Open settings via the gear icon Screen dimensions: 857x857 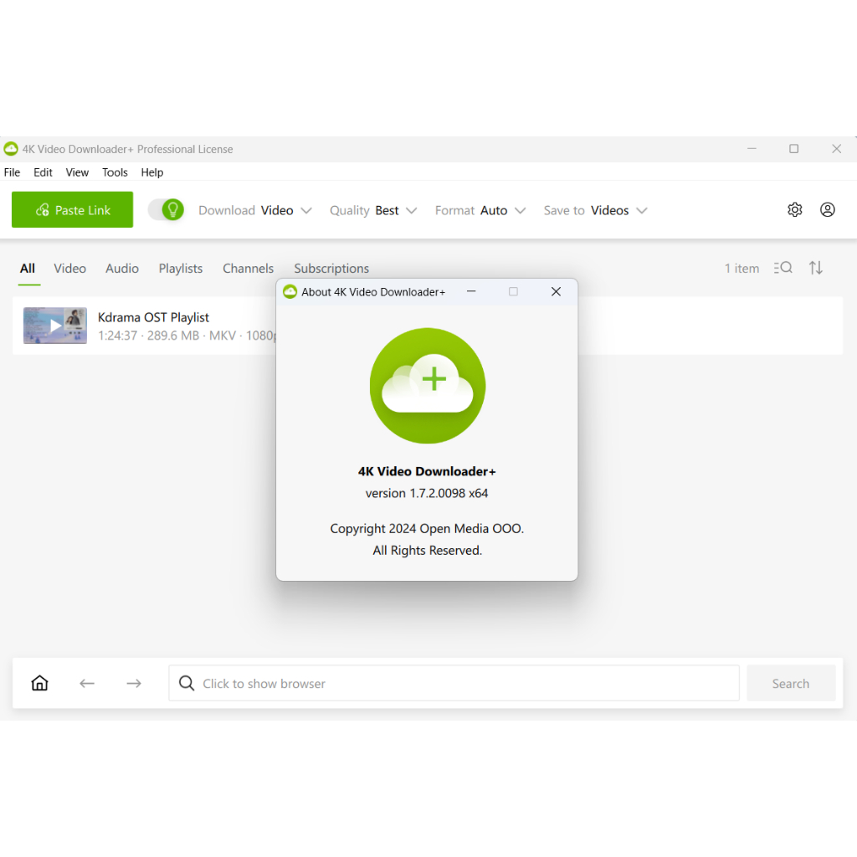[x=795, y=210]
